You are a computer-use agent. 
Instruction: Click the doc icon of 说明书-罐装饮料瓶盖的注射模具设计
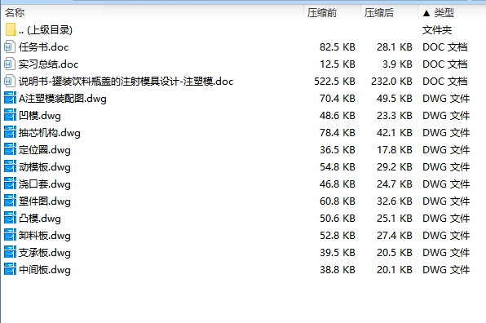coord(9,82)
